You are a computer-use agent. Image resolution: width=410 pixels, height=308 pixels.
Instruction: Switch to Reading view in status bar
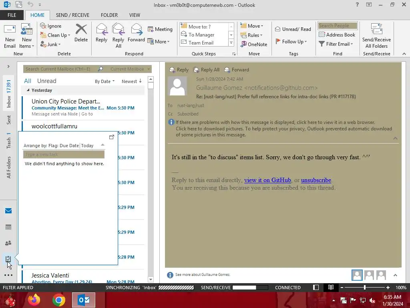[331, 287]
